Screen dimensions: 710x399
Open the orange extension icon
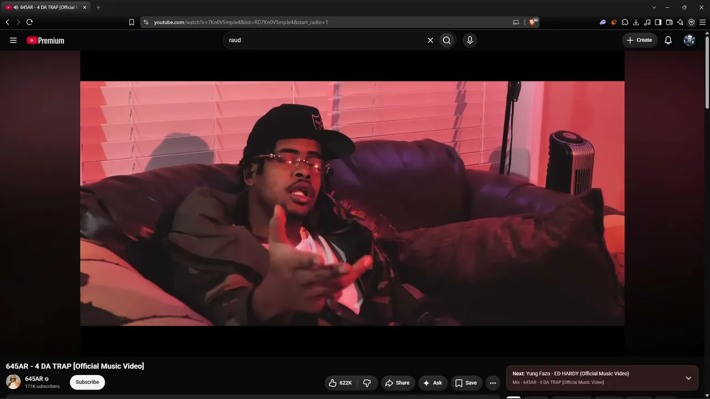coord(614,22)
